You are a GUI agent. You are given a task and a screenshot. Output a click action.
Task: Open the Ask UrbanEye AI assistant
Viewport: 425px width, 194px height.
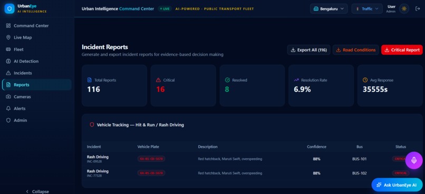coord(397,185)
